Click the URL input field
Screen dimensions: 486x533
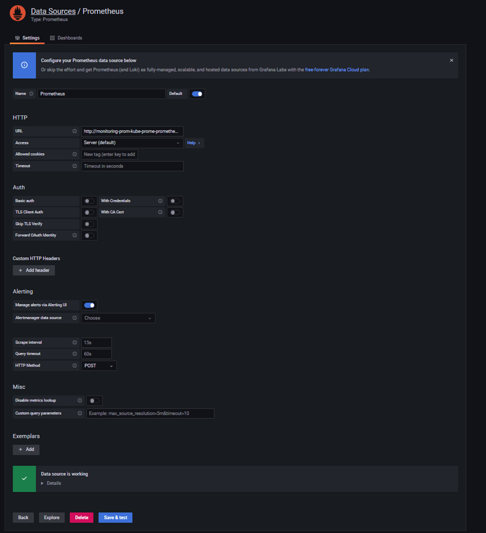tap(132, 131)
